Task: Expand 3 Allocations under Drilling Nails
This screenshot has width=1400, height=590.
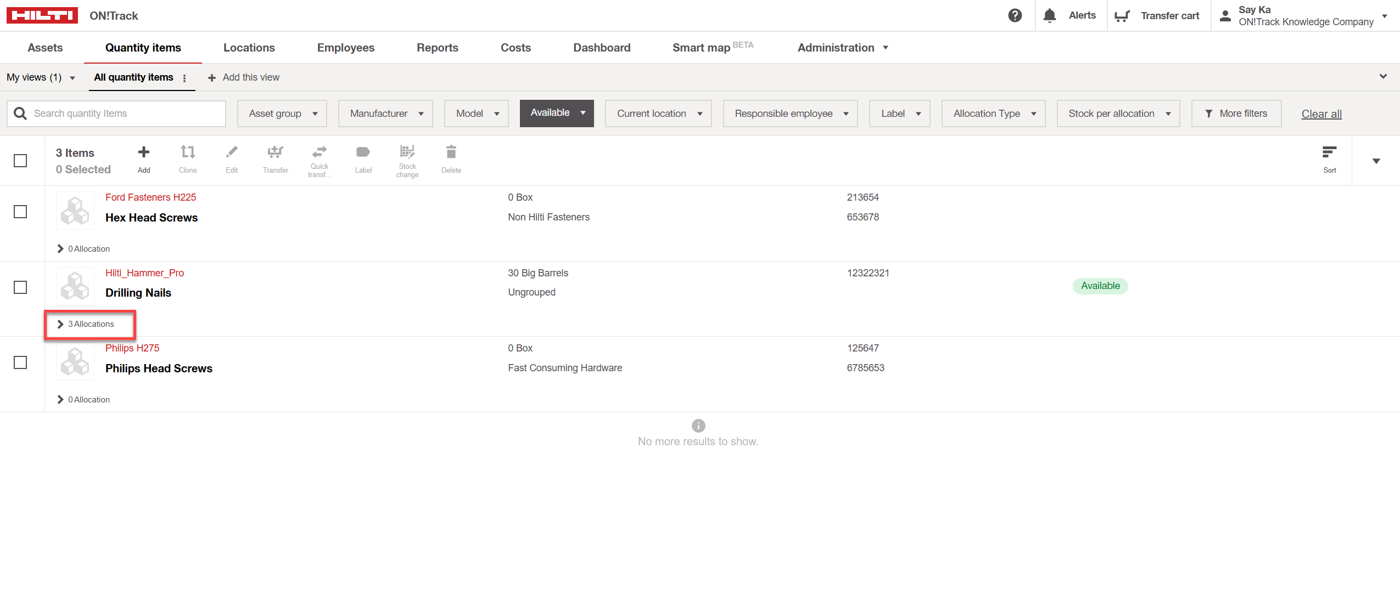Action: coord(86,324)
